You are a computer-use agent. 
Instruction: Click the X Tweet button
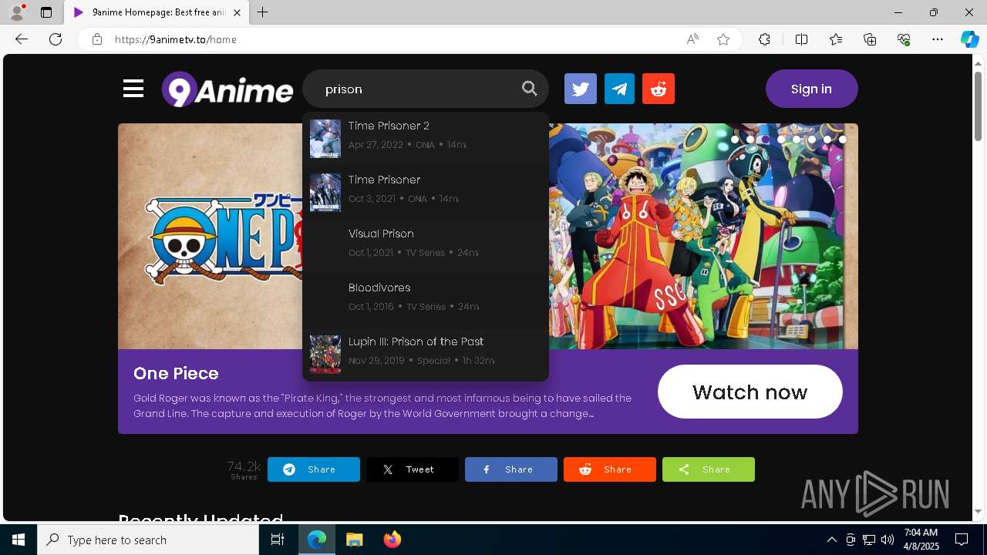click(x=413, y=469)
